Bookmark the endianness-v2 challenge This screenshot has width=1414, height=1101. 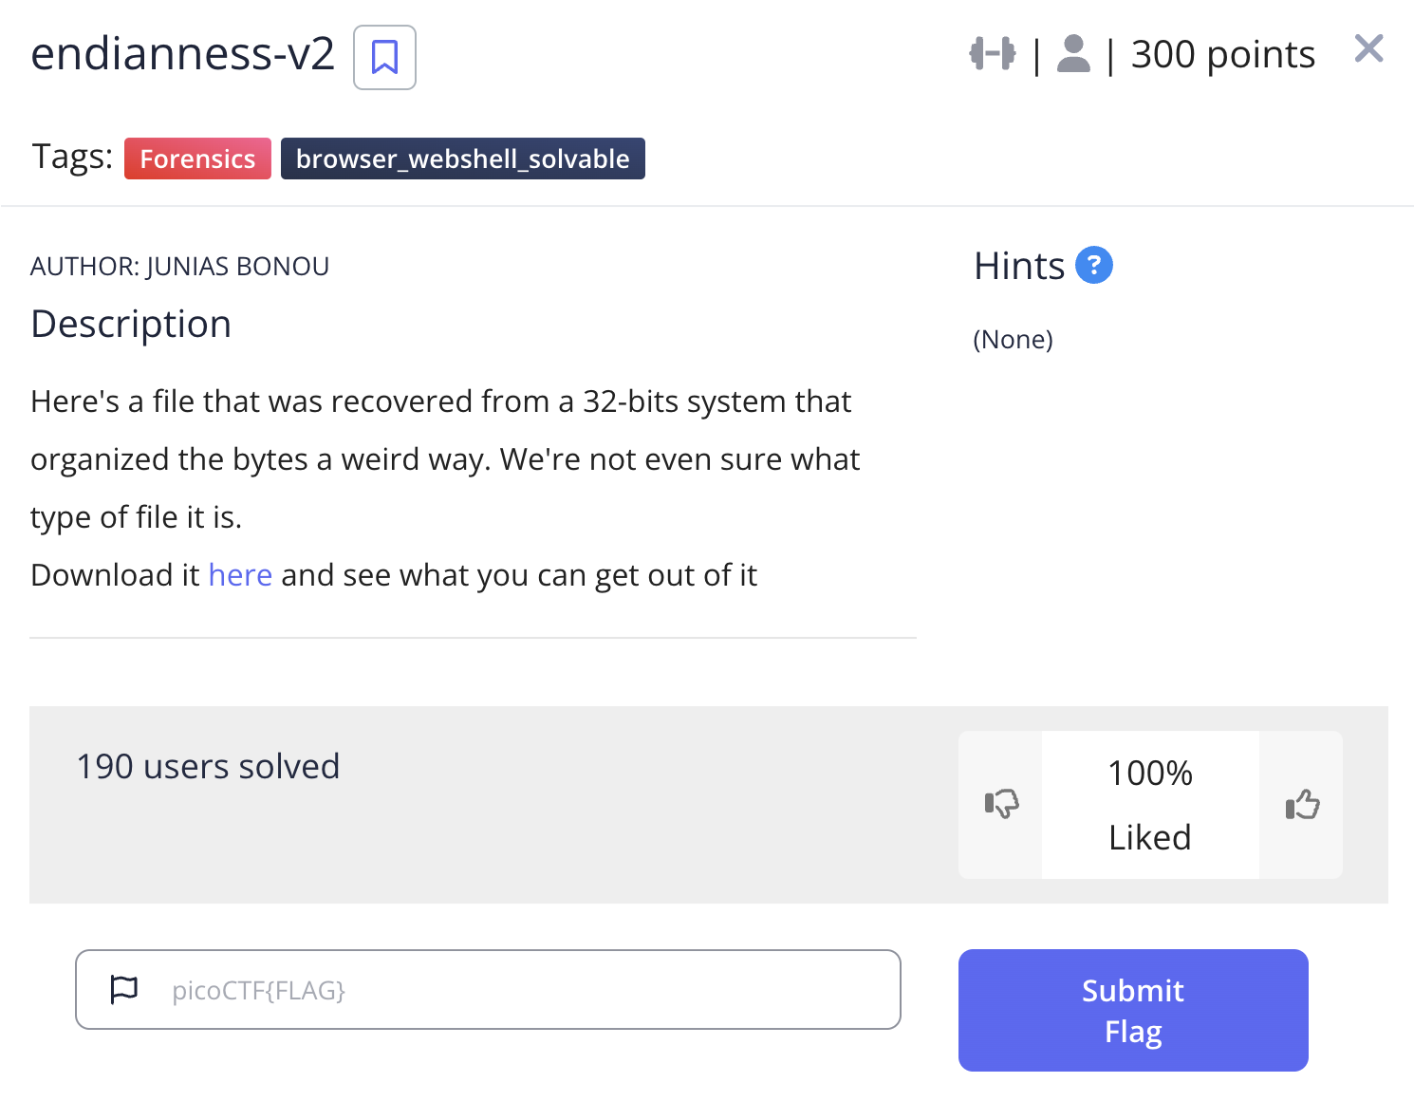click(x=384, y=57)
